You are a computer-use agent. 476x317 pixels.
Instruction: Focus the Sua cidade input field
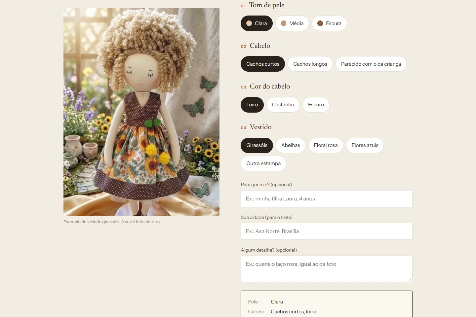(x=327, y=231)
